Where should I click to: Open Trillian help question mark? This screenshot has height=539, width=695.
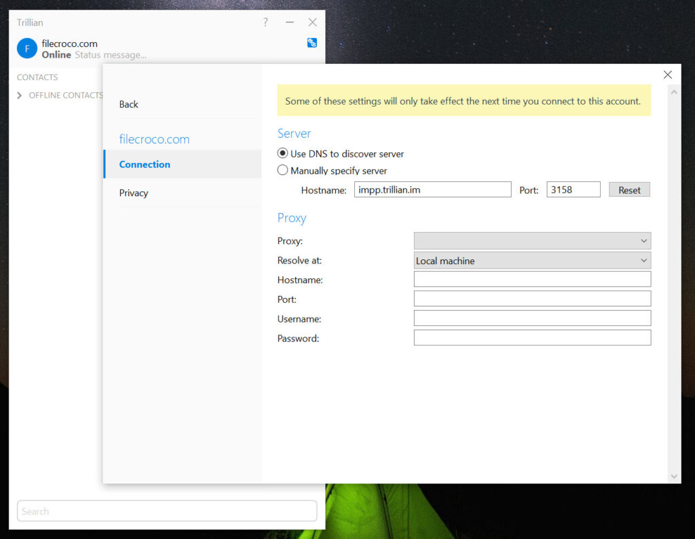[265, 22]
